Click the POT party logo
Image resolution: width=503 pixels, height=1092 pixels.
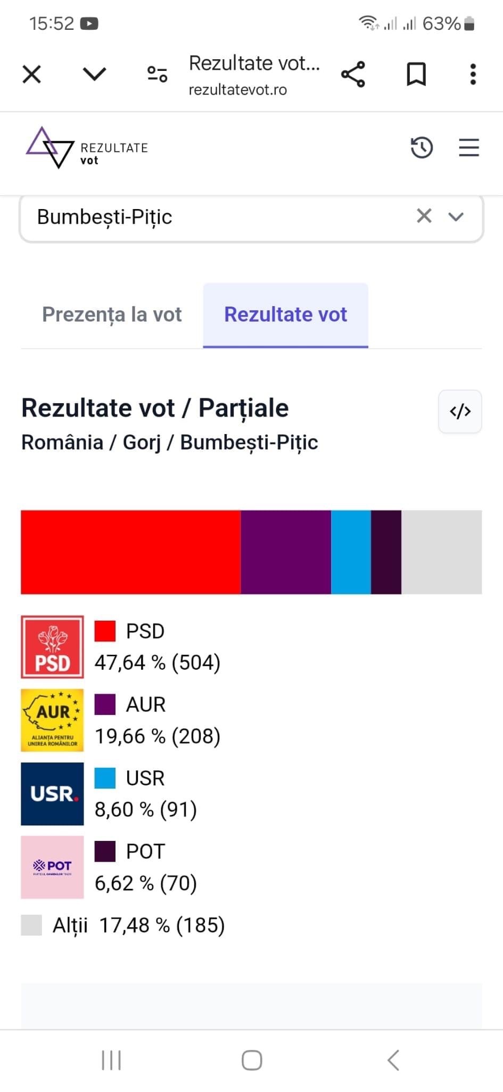pyautogui.click(x=52, y=868)
